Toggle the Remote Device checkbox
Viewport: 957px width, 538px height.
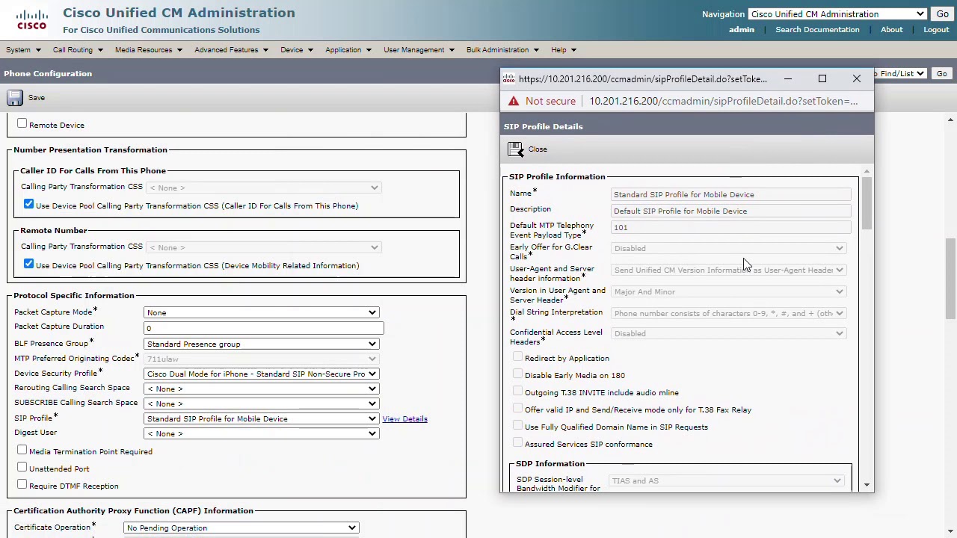pyautogui.click(x=22, y=124)
